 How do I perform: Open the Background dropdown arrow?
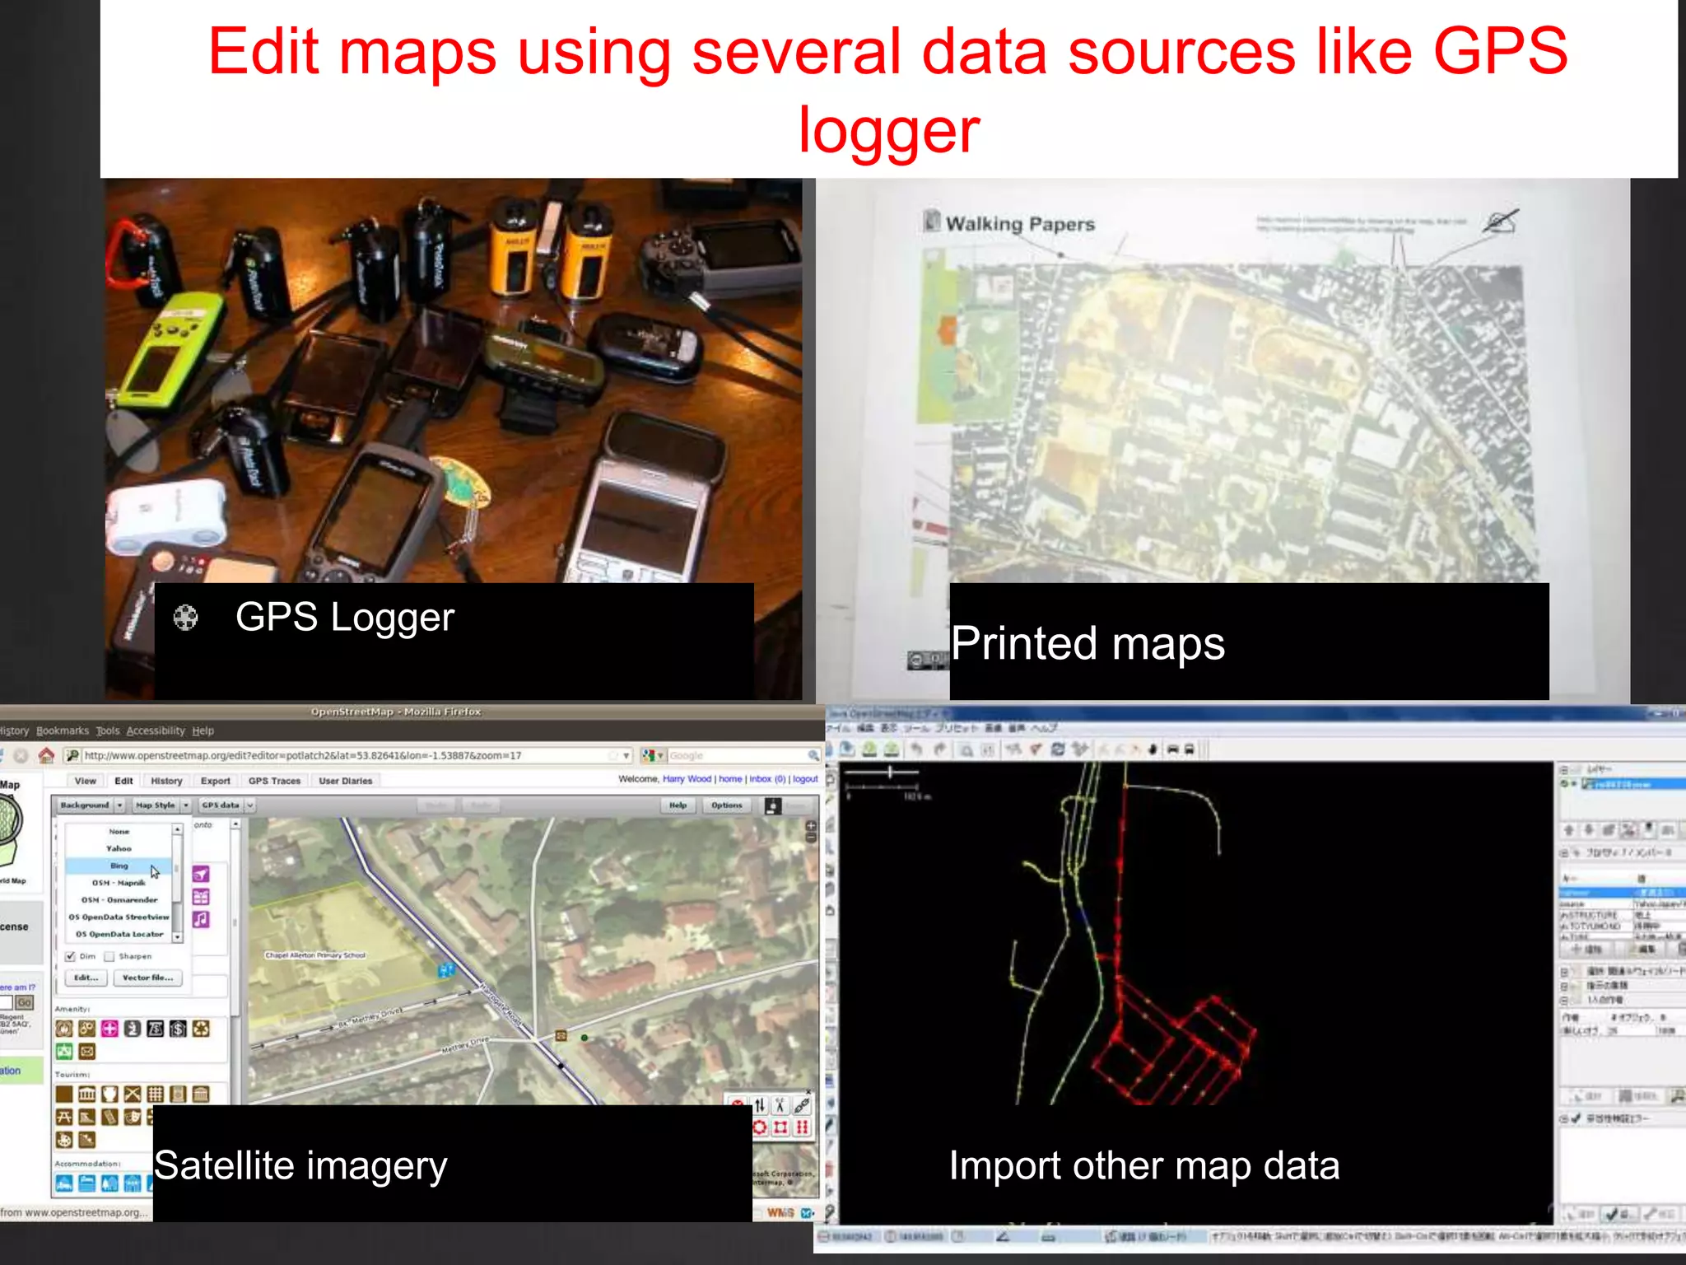119,805
